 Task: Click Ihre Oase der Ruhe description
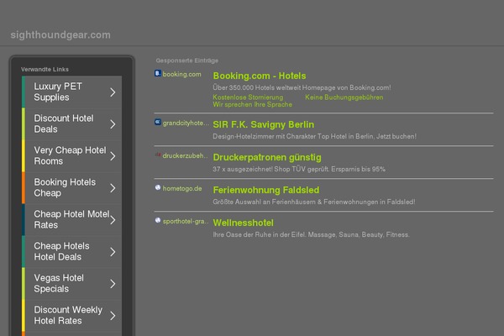311,234
